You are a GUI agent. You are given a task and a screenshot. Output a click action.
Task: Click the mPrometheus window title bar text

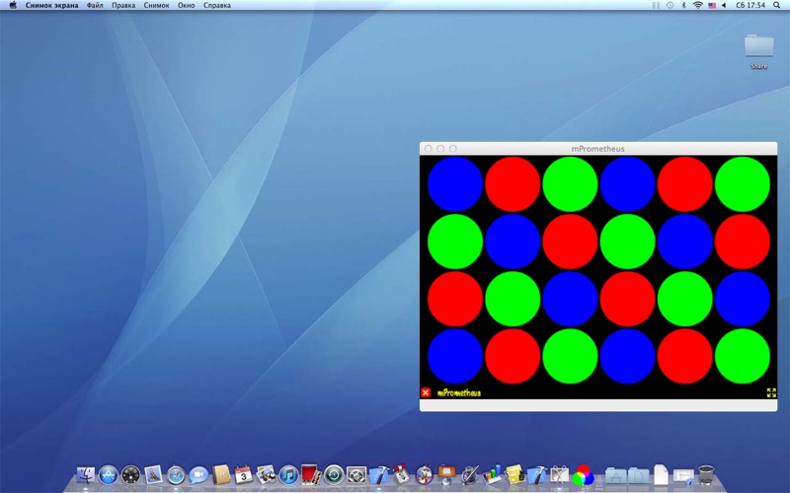597,149
